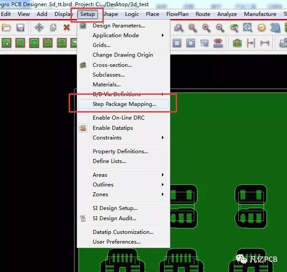Click the second green mode icon with routing lines
Viewport: 287px width, 272px height.
pyautogui.click(x=20, y=43)
